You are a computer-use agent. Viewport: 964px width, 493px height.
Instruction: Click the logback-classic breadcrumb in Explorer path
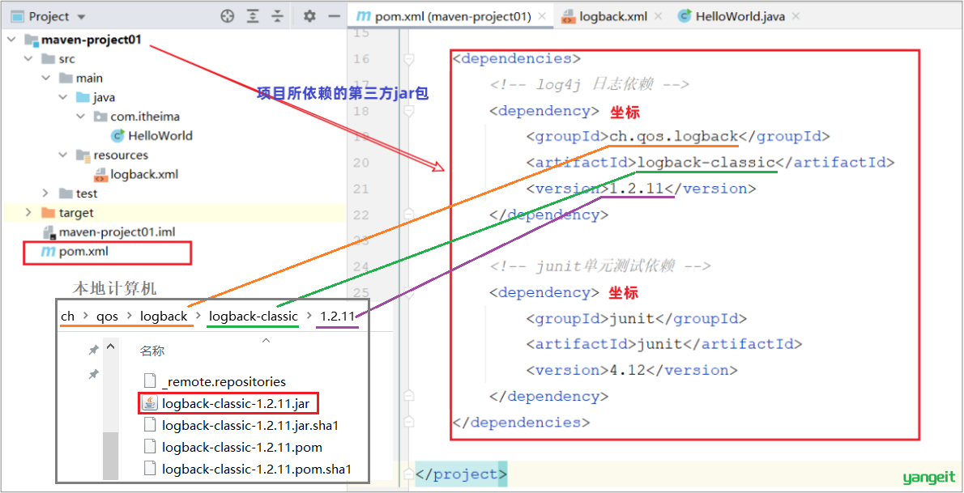click(254, 316)
